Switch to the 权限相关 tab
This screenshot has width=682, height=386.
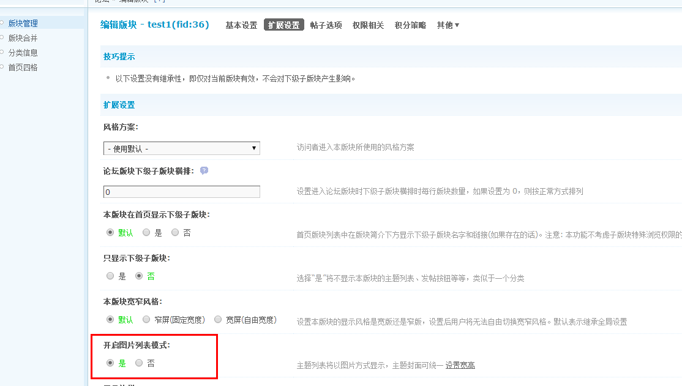[368, 25]
